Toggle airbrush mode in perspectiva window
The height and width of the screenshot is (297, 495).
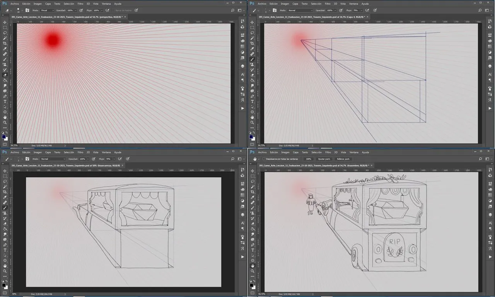[107, 10]
